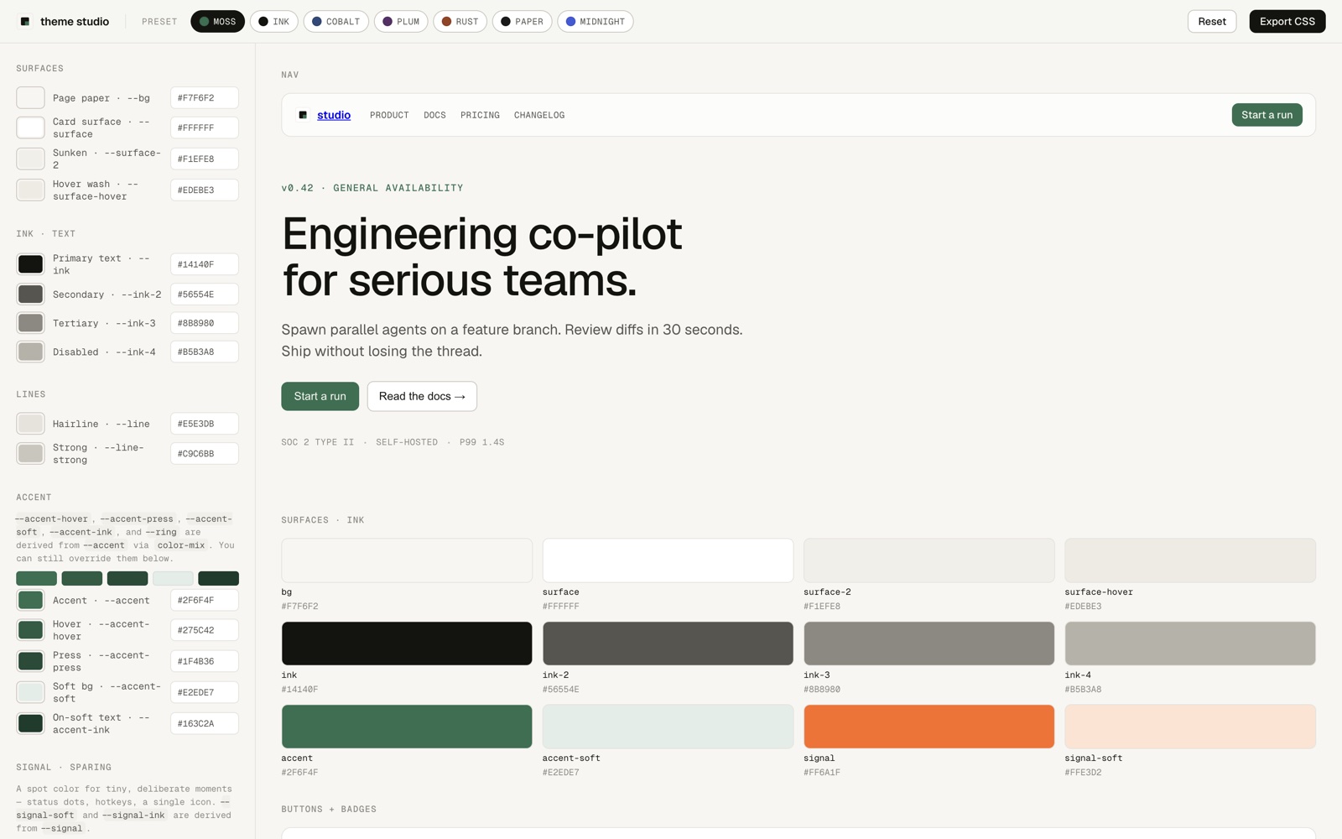
Task: Edit the #163C2A hex field
Action: point(205,723)
